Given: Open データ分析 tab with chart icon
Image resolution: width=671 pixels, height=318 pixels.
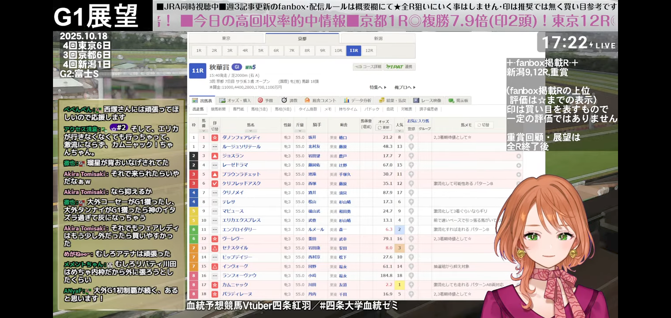Looking at the screenshot, I should pos(358,100).
